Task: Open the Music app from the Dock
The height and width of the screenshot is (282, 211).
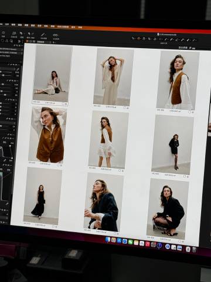Action: coord(148,244)
